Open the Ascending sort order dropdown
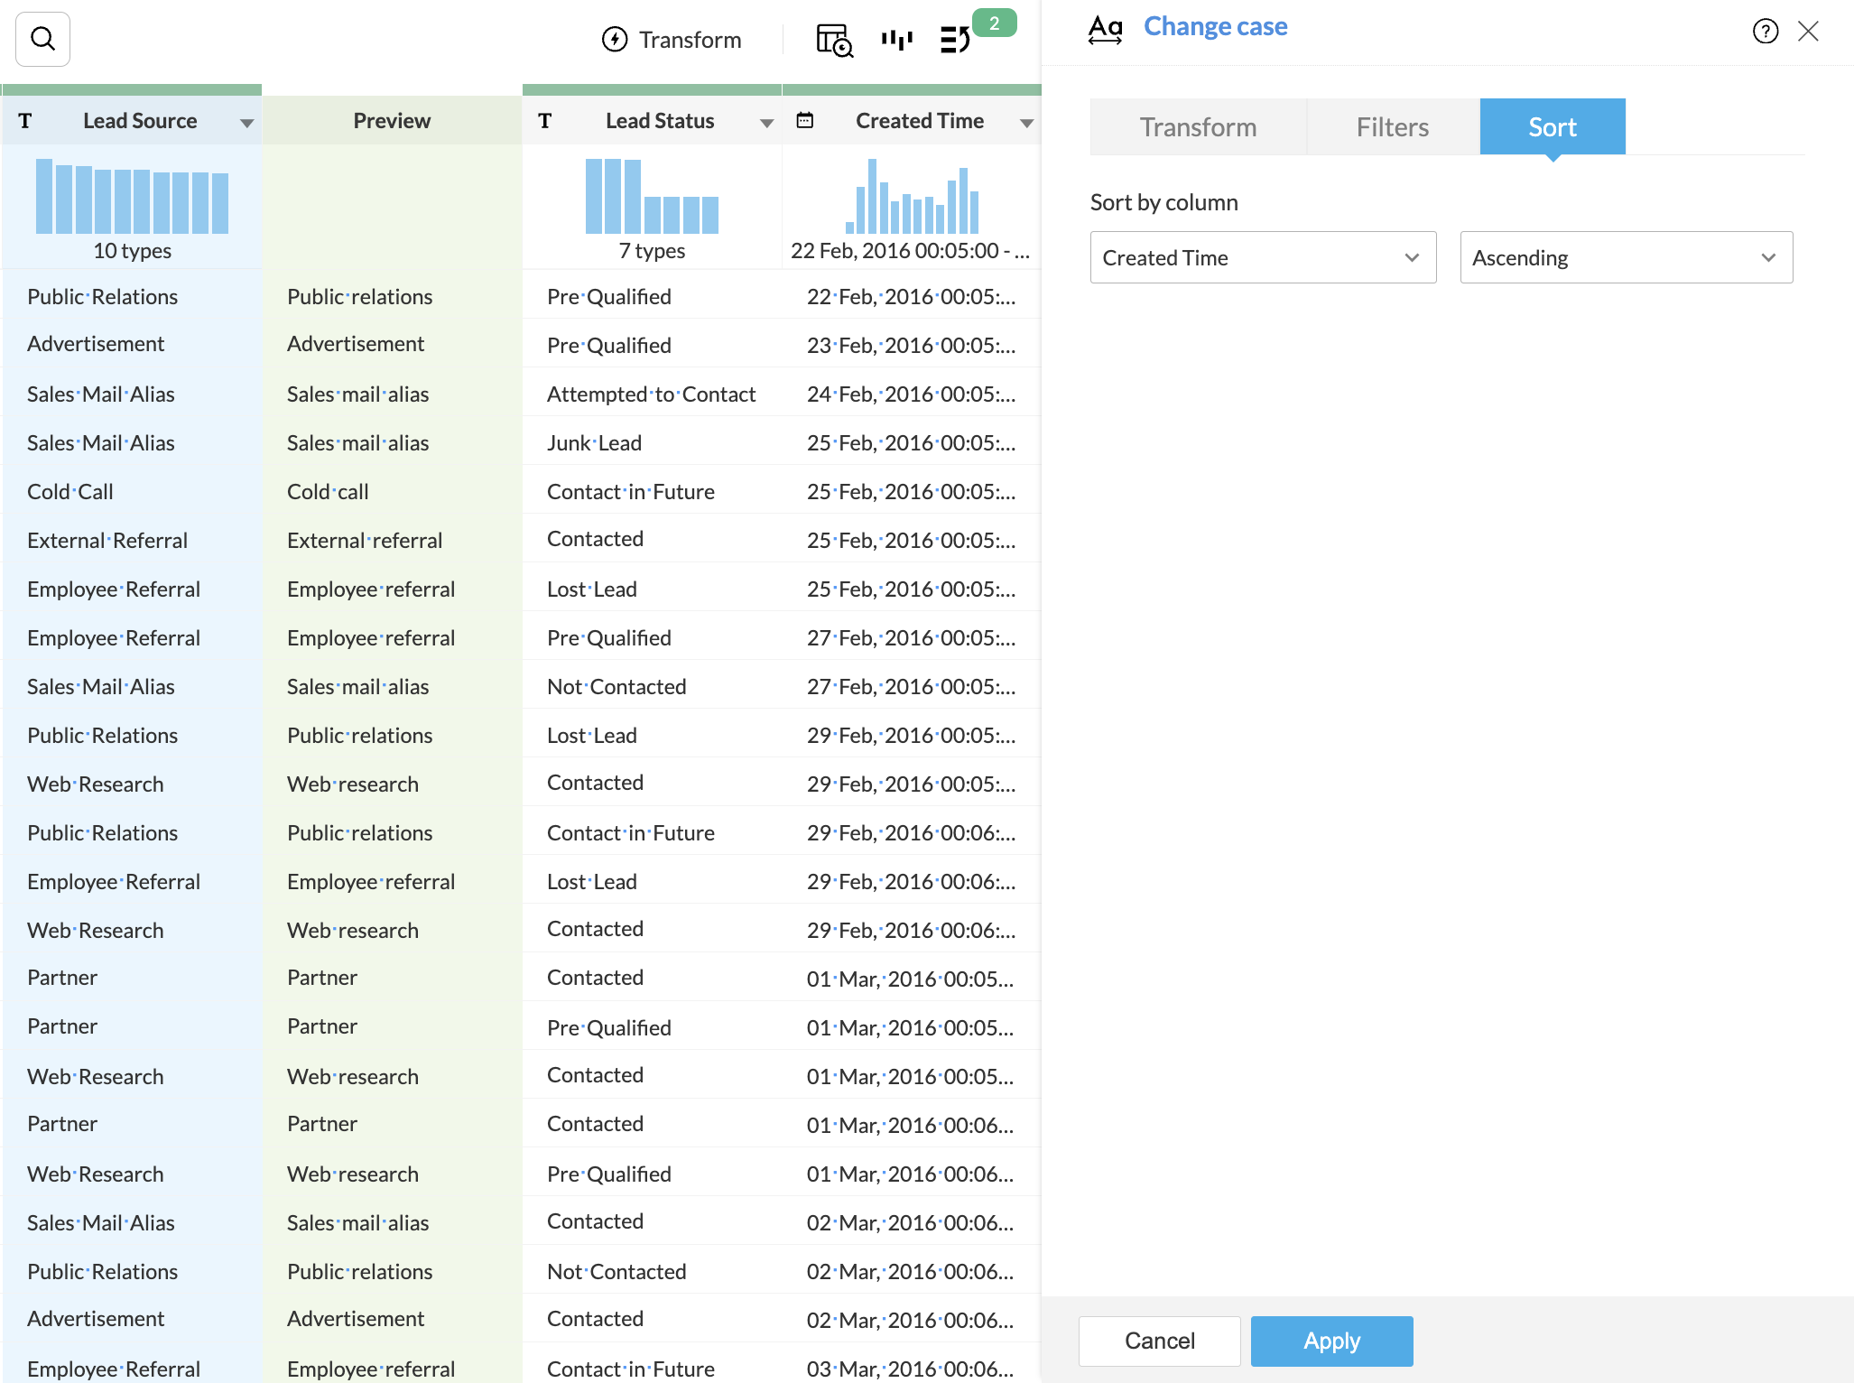Image resolution: width=1854 pixels, height=1383 pixels. click(1625, 258)
